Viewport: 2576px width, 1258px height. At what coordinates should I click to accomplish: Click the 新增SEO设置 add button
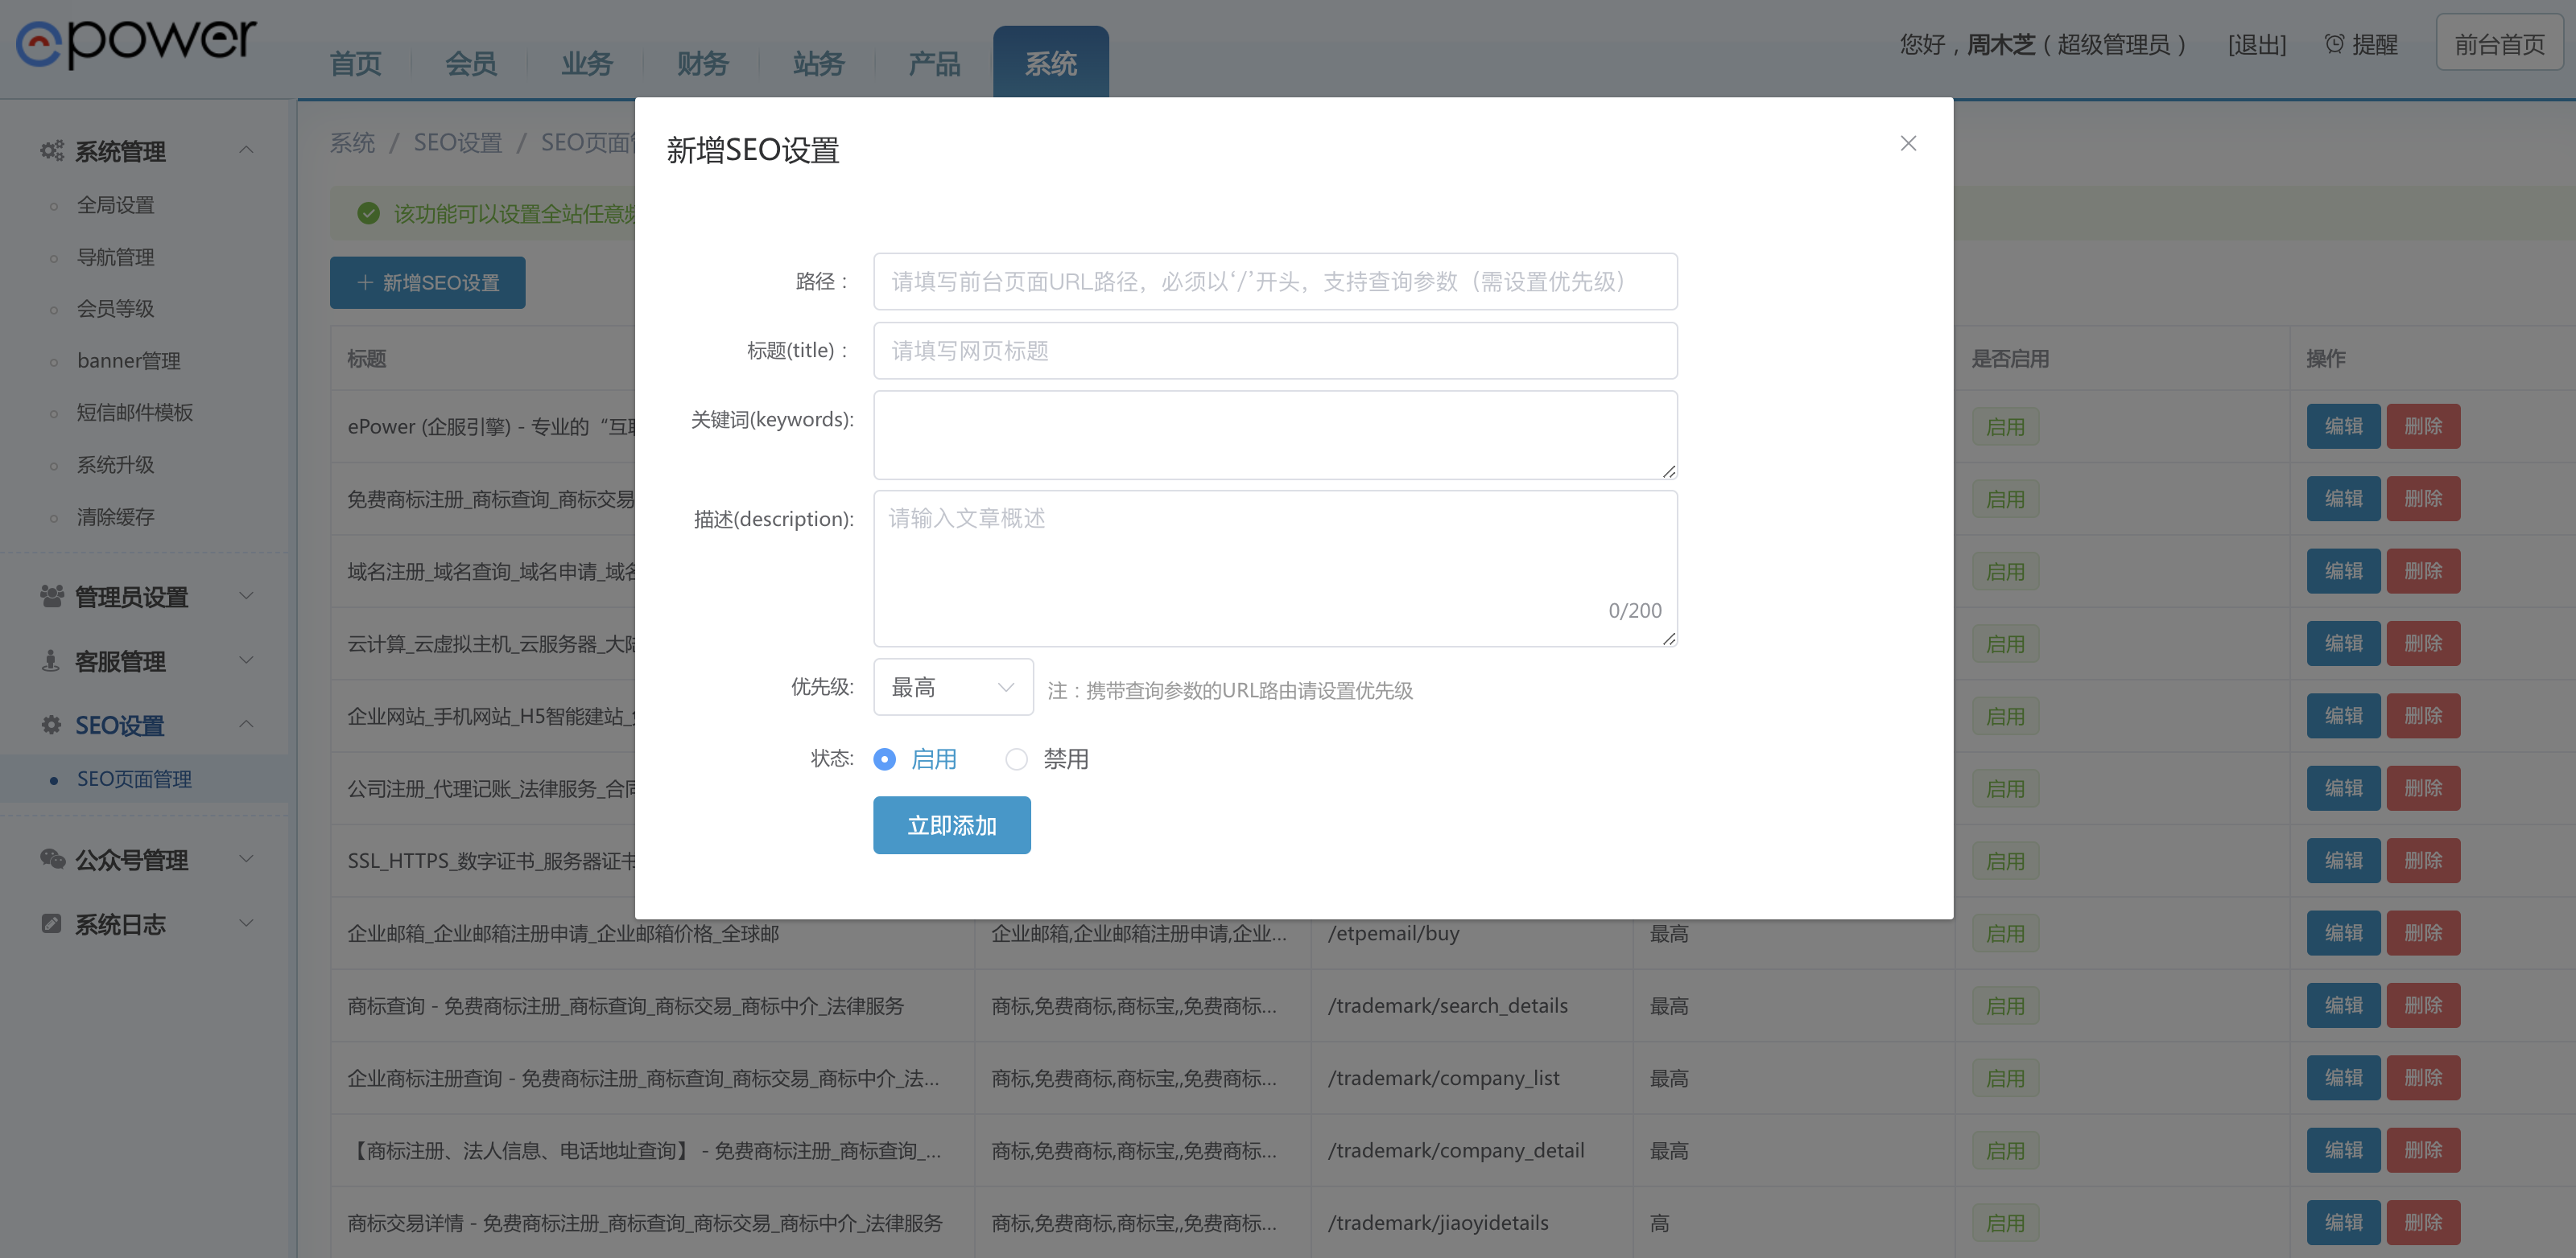pyautogui.click(x=428, y=283)
